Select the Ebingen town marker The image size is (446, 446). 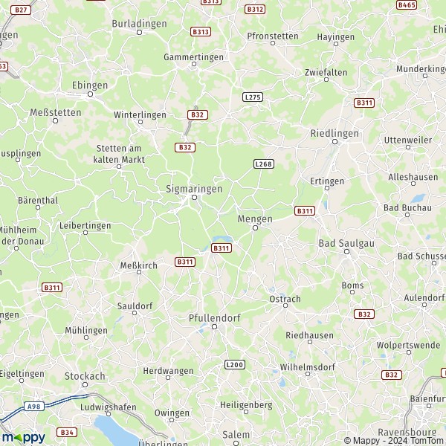(90, 94)
